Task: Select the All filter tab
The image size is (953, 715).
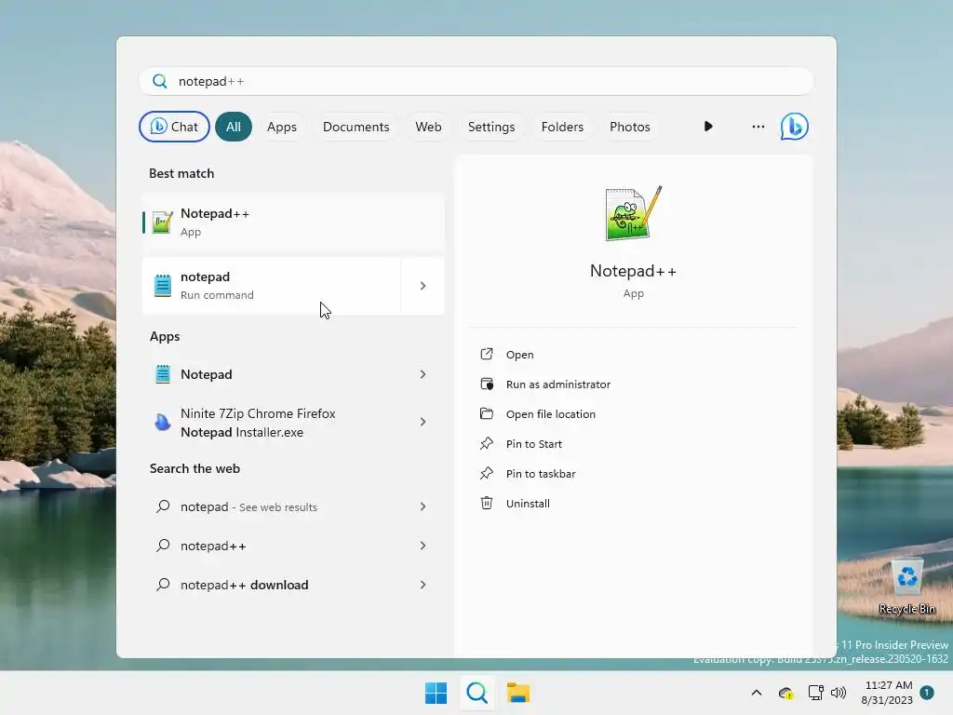Action: pyautogui.click(x=234, y=127)
